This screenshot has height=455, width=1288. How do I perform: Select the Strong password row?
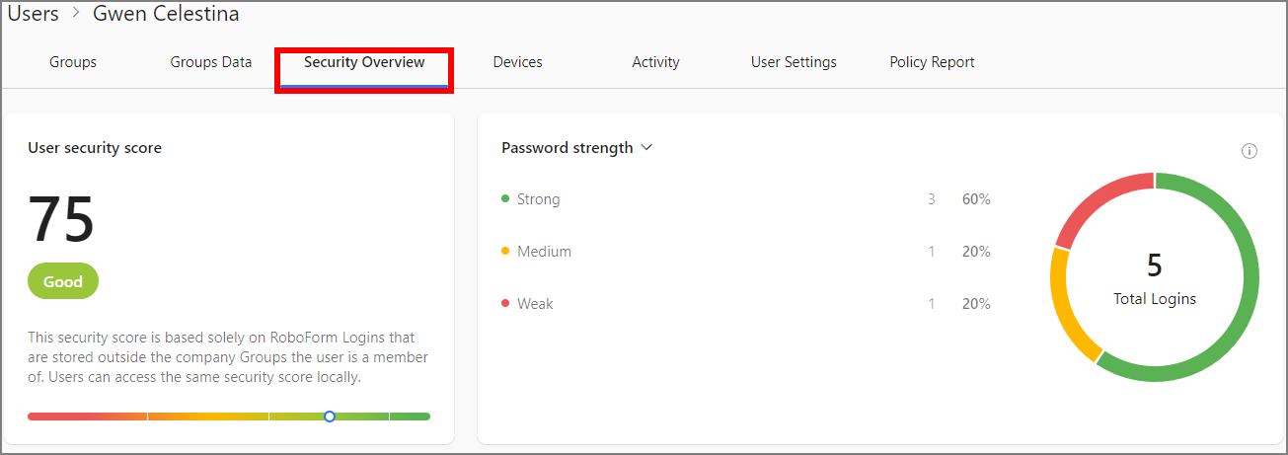[538, 199]
